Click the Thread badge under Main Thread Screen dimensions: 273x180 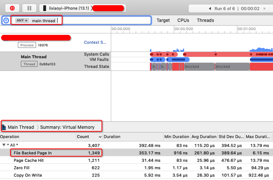[29, 64]
